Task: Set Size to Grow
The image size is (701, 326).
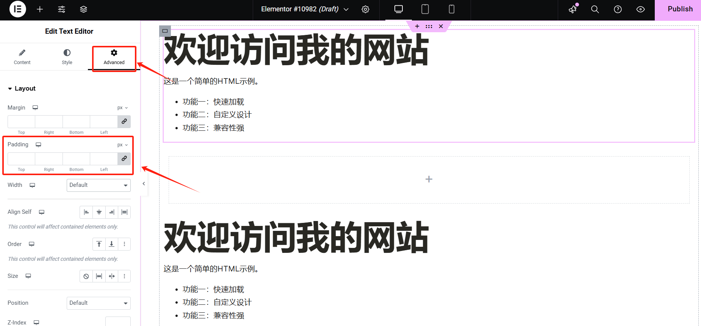Action: coord(99,276)
